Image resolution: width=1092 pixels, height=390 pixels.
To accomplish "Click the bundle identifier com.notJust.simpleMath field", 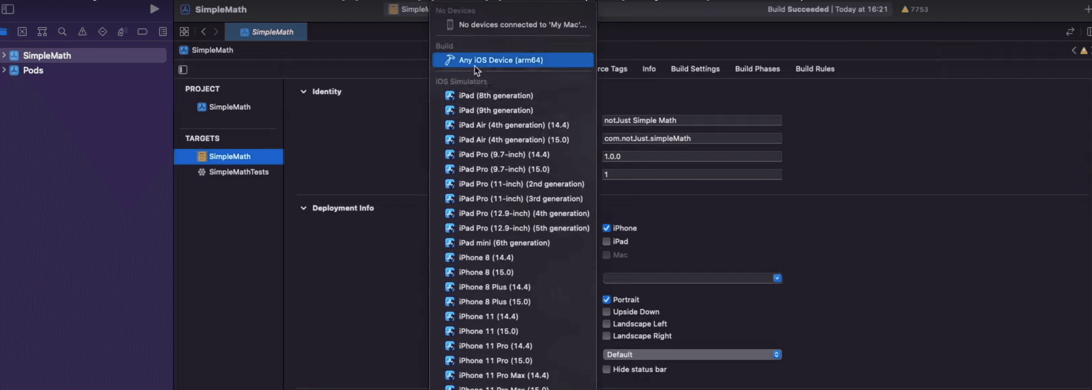I will tap(691, 138).
